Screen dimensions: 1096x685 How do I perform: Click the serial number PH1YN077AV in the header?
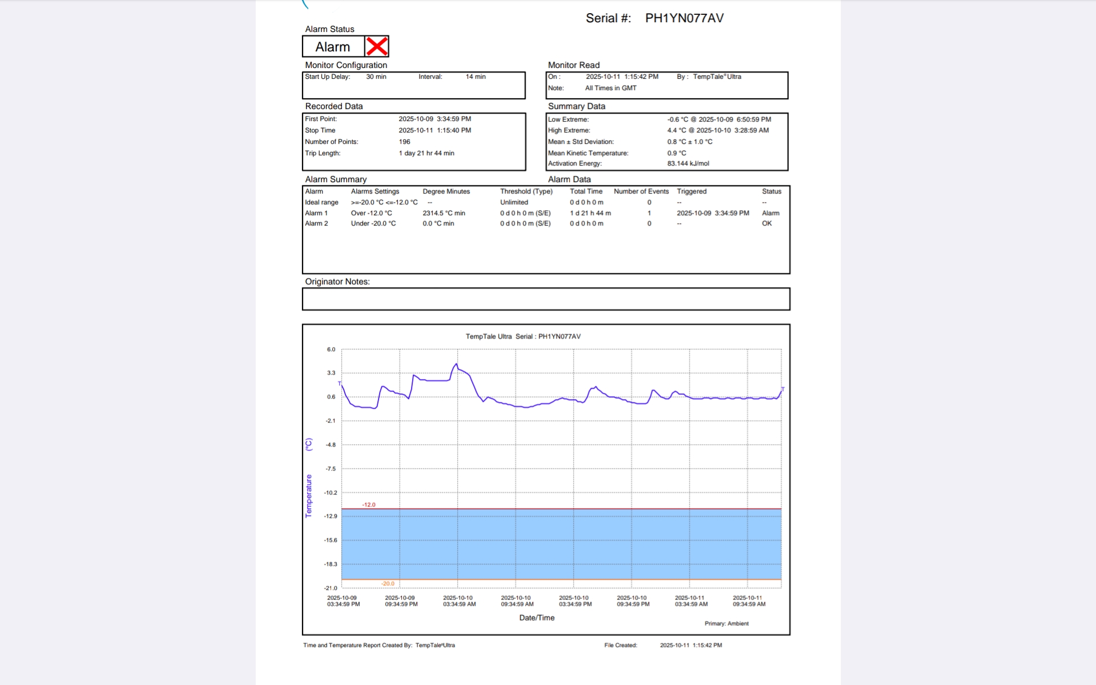point(684,18)
